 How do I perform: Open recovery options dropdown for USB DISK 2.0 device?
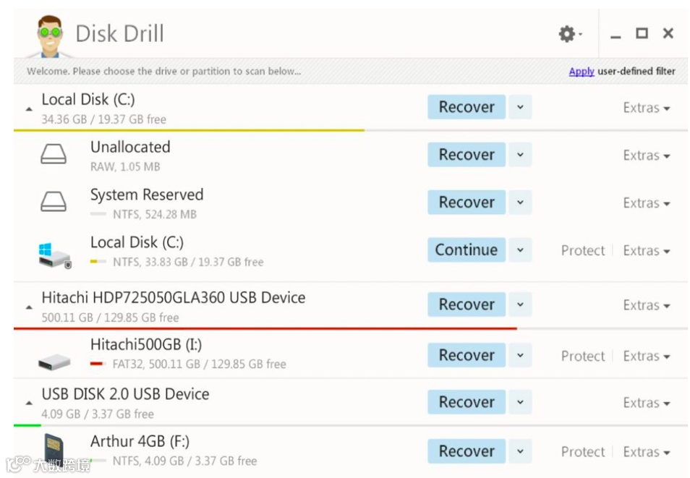[520, 402]
